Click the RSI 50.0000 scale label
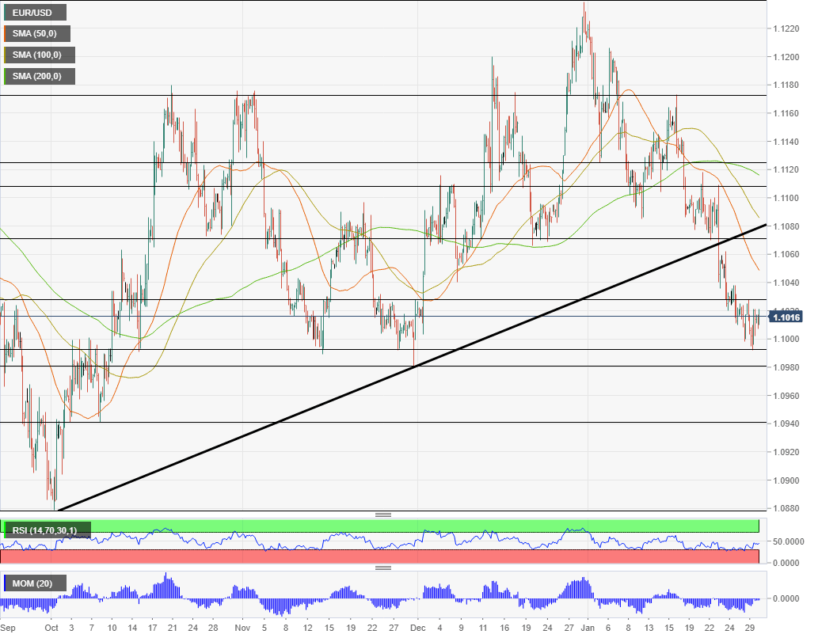Screen dimensions: 818x638 pyautogui.click(x=788, y=541)
